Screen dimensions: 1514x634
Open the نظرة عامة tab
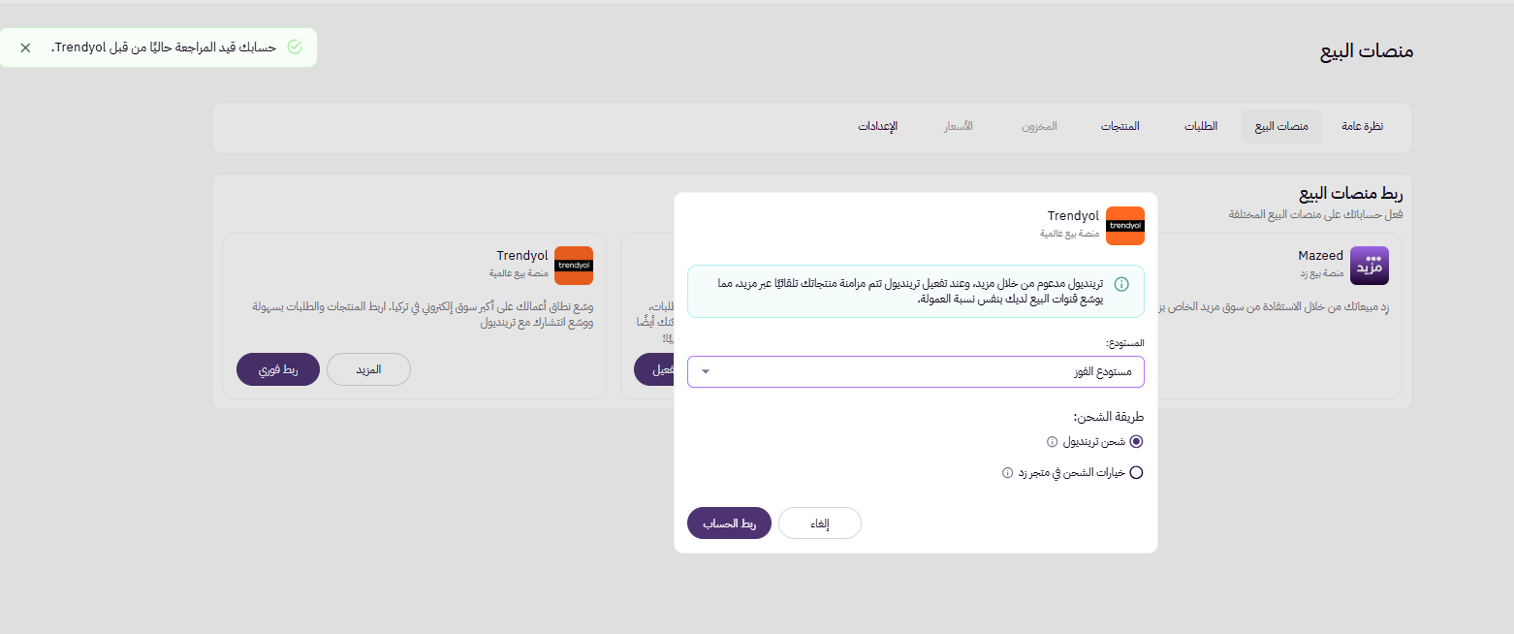pyautogui.click(x=1362, y=127)
